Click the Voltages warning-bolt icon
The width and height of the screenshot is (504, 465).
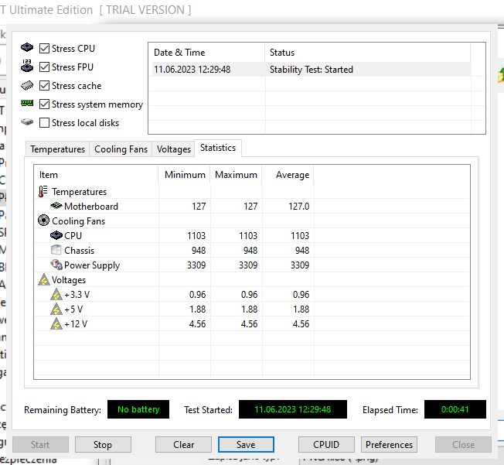[x=44, y=279]
